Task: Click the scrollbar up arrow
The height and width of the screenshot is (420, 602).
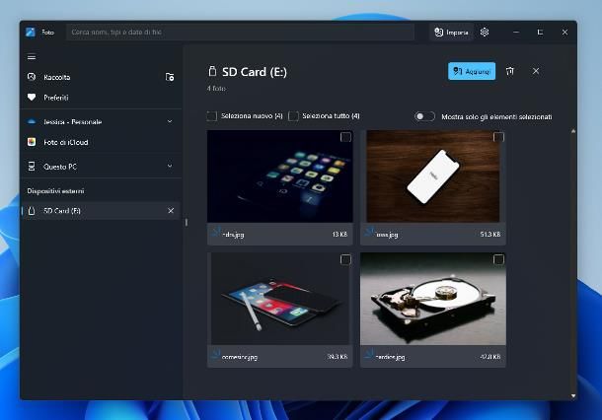Action: pos(573,131)
